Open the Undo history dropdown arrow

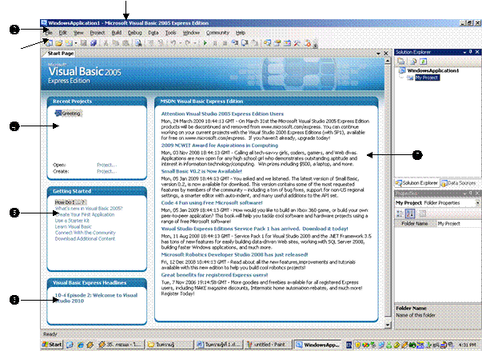click(x=180, y=43)
